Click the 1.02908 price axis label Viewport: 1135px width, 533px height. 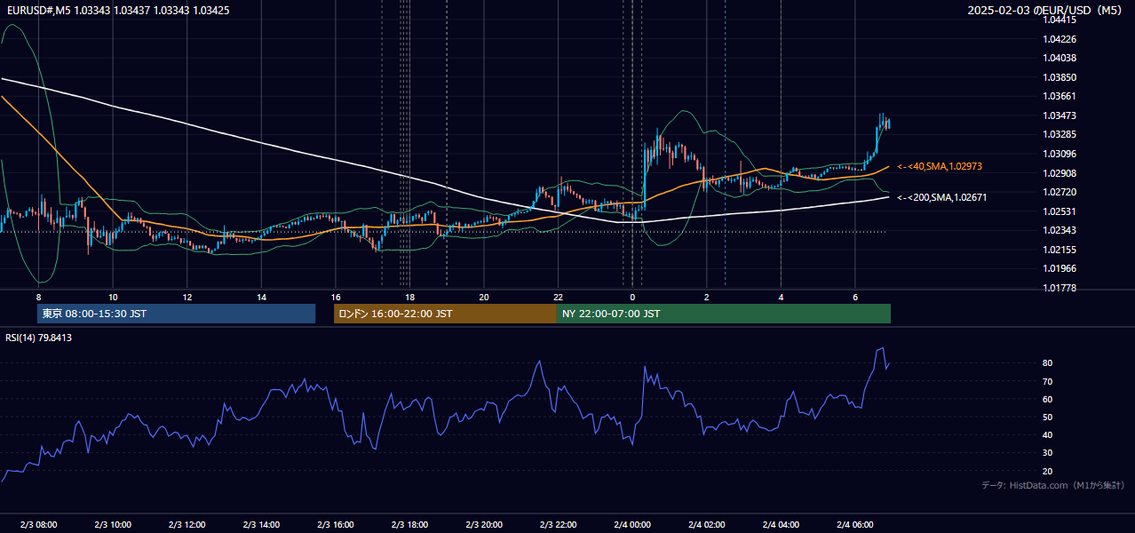(1059, 173)
